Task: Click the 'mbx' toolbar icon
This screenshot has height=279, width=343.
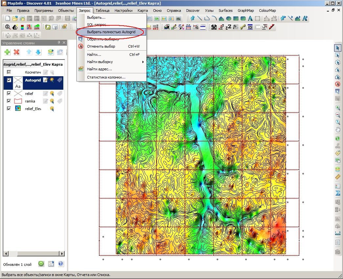Action: 156,28
